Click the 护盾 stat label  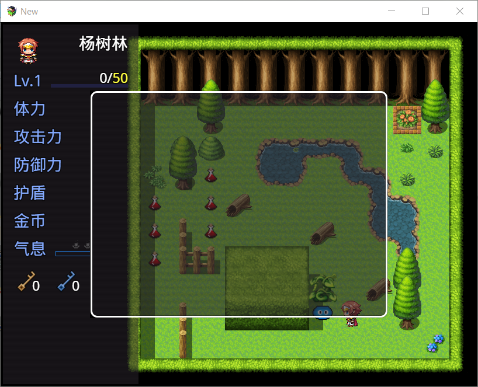30,193
